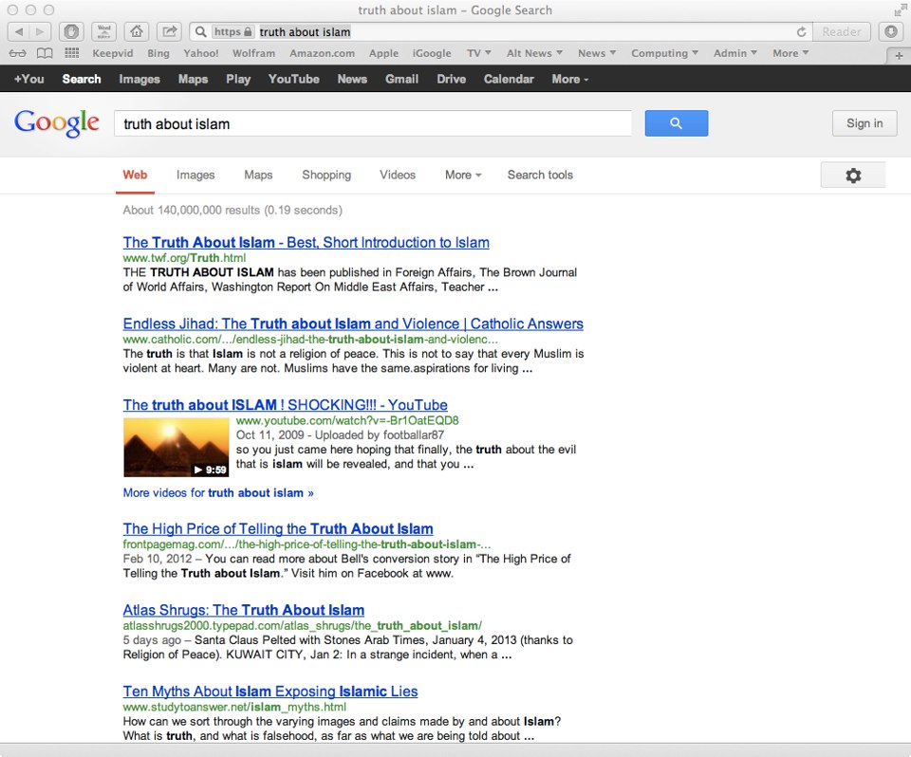Open the Wolfram bookmark
Viewport: 911px width, 757px height.
pyautogui.click(x=254, y=53)
